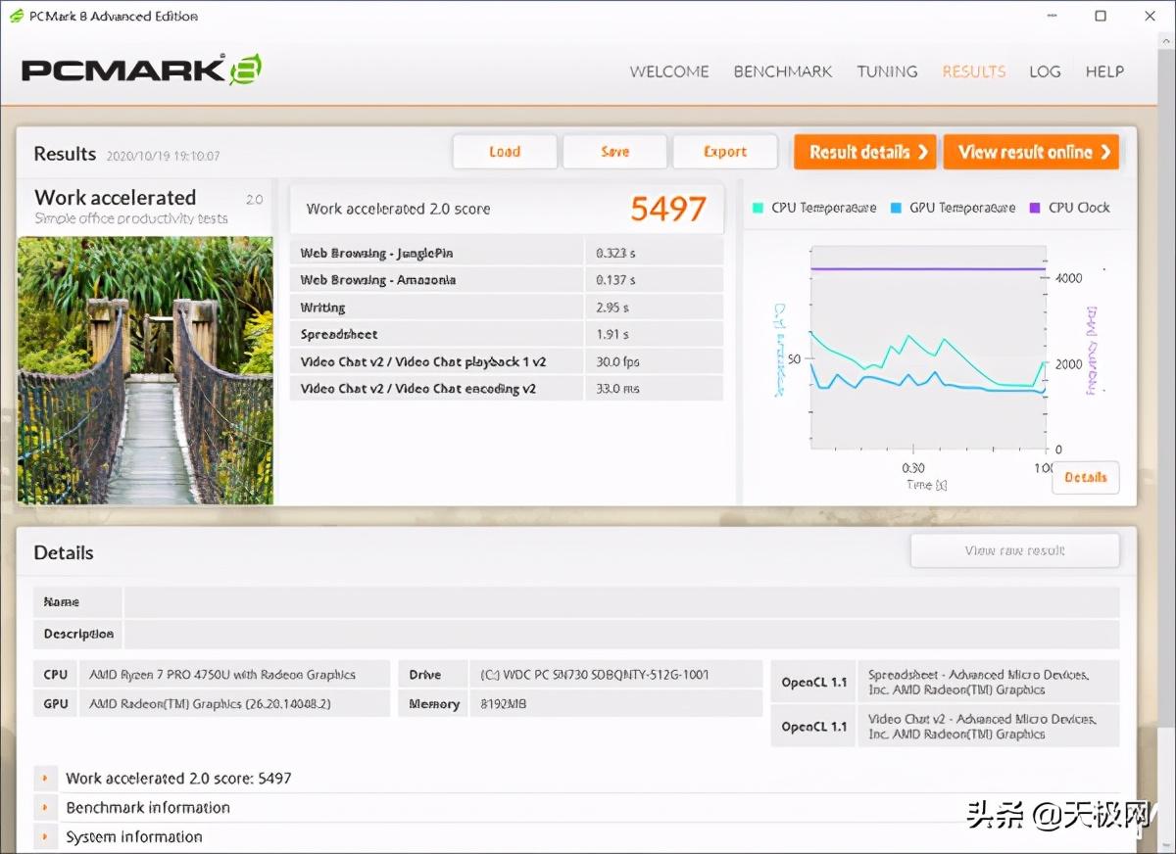Click the Description input field
Image resolution: width=1176 pixels, height=854 pixels.
(621, 634)
